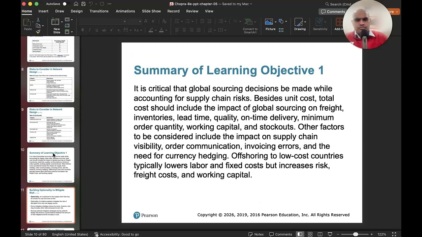
Task: Select slide 8 Risks to Consider thumbnail
Action: (x=51, y=85)
